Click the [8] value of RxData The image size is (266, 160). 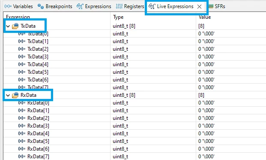coord(201,95)
